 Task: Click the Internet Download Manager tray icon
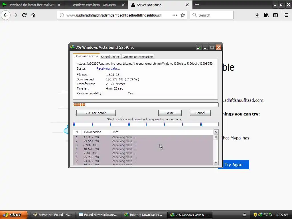(260, 214)
